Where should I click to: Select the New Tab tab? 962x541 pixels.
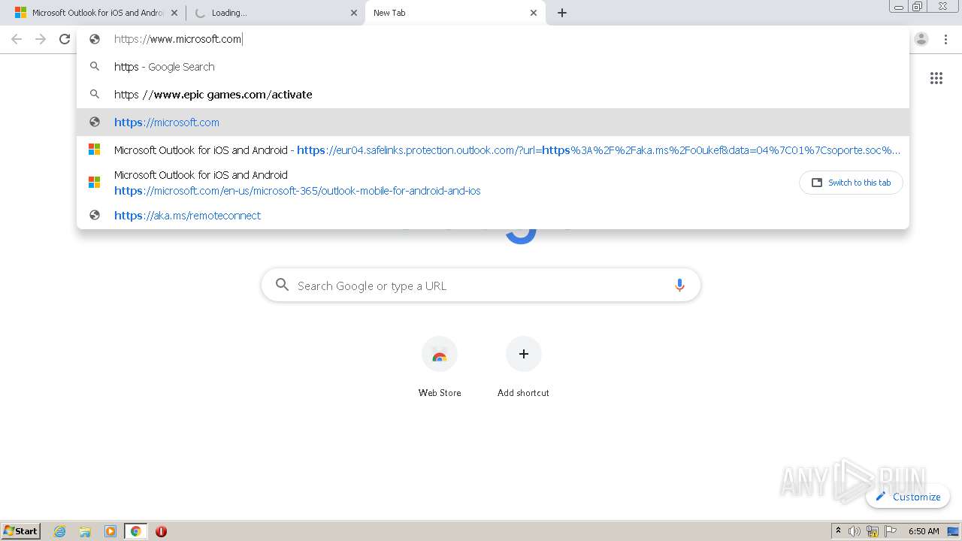pos(454,13)
